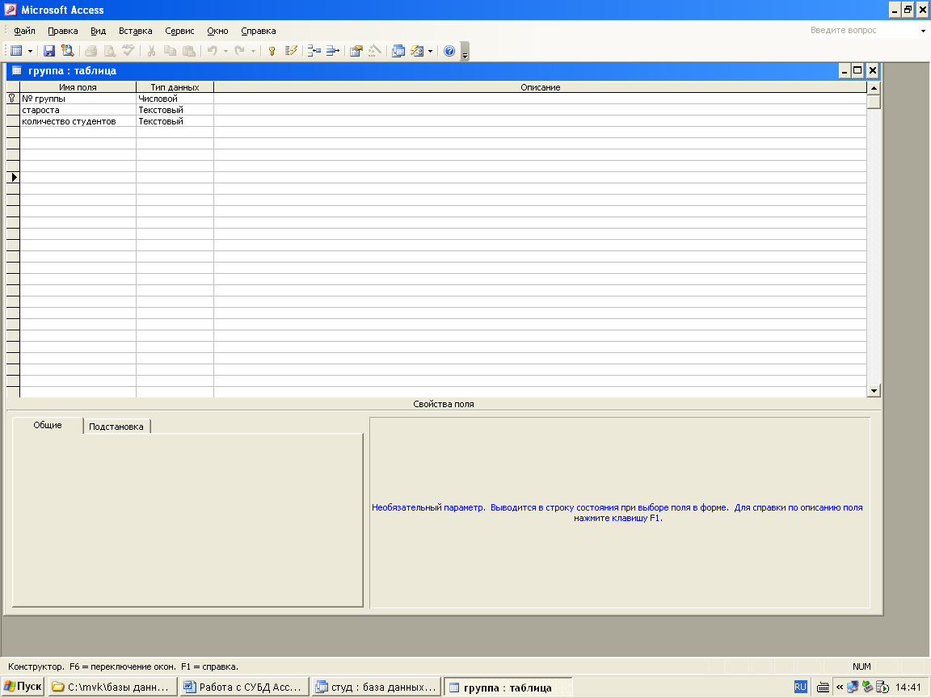Click the Print icon
Viewport: 931px width, 698px height.
pos(91,51)
